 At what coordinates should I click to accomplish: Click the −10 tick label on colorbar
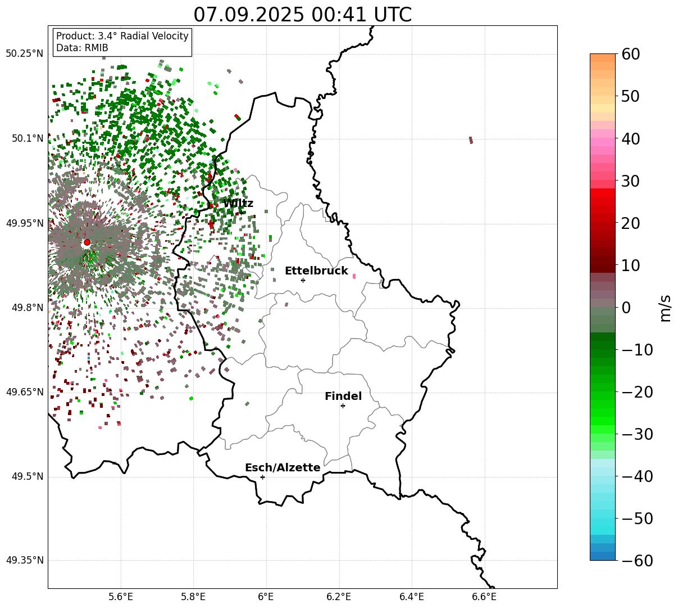[x=637, y=350]
